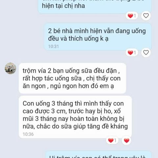Tap text "rất hợp tác uống sữa"
This screenshot has width=158, height=158.
[52, 79]
